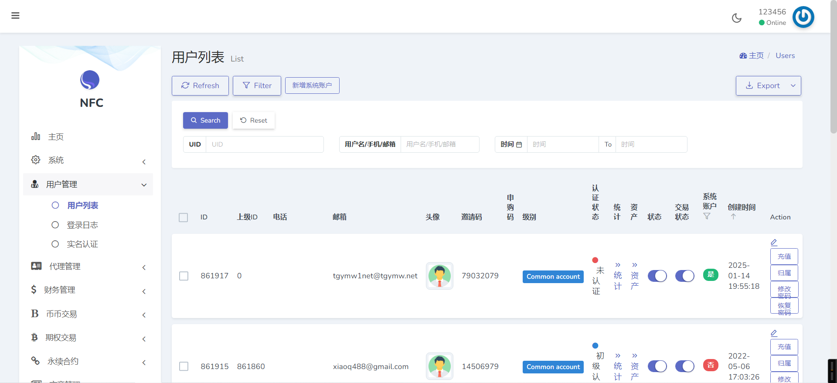Screen dimensions: 837x383
Task: Select 实名认证 menu item
Action: tap(82, 244)
